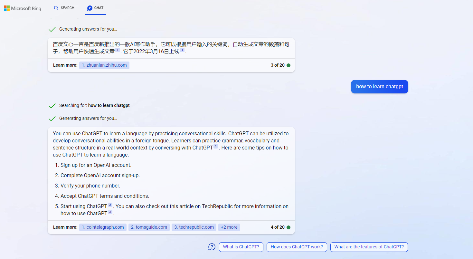
Task: Click list item "Verify your phone number."
Action: click(x=90, y=186)
